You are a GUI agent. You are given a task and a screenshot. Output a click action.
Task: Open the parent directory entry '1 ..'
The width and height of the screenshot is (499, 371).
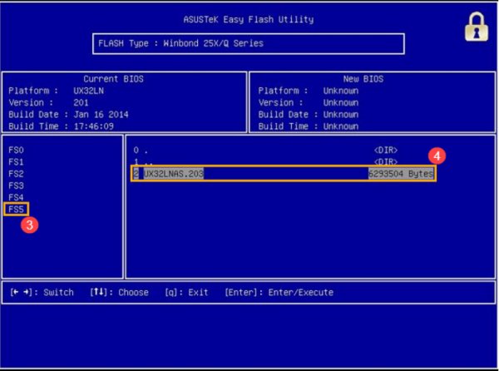click(x=265, y=162)
